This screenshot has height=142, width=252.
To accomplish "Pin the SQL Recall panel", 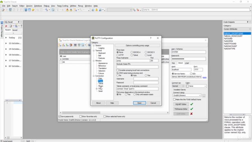I will (19, 22).
